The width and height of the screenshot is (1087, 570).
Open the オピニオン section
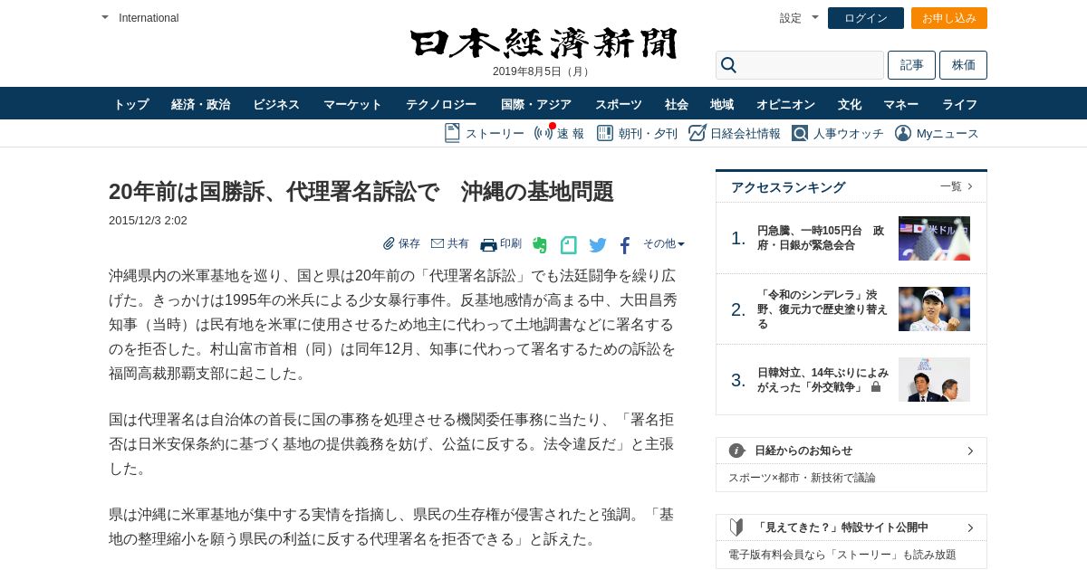point(786,104)
